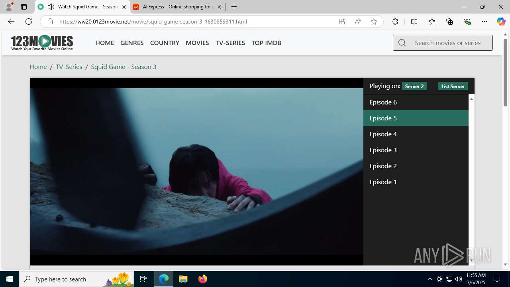Add this page to favorites star
The image size is (510, 287).
pyautogui.click(x=374, y=22)
